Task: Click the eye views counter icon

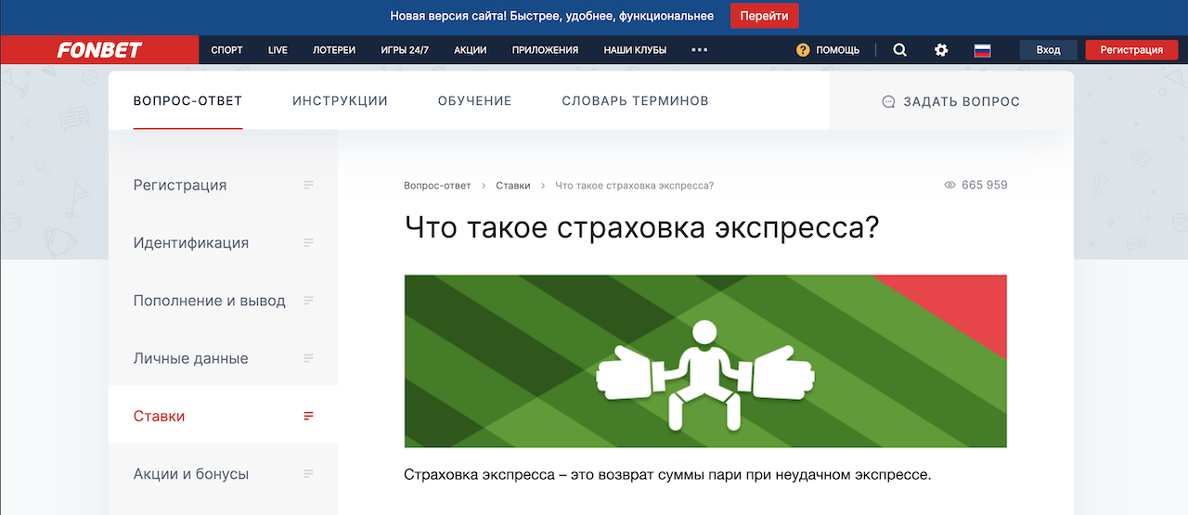Action: (949, 186)
